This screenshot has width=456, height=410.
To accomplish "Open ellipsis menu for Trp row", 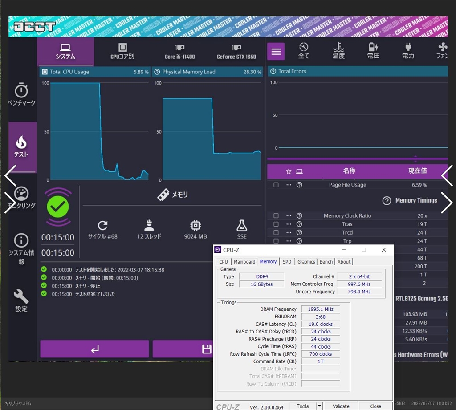I will pyautogui.click(x=289, y=241).
